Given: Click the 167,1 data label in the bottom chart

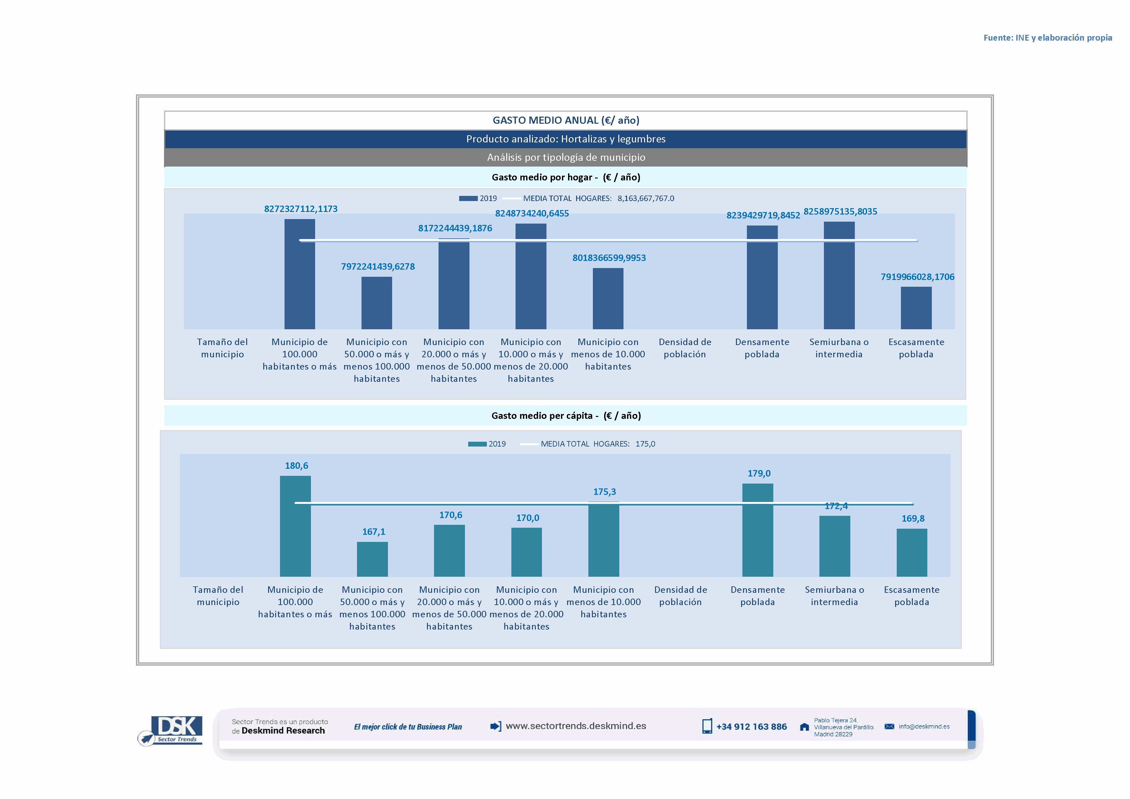Looking at the screenshot, I should pyautogui.click(x=373, y=531).
